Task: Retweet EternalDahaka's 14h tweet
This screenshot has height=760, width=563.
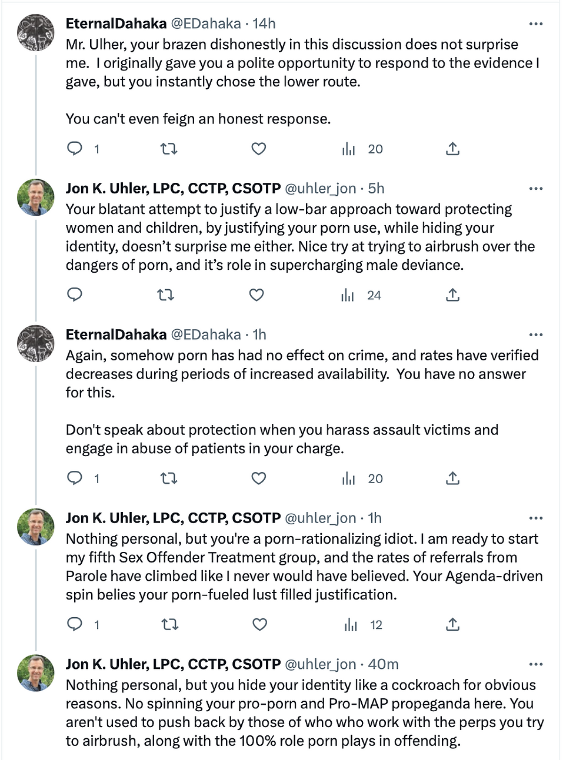Action: pos(169,149)
